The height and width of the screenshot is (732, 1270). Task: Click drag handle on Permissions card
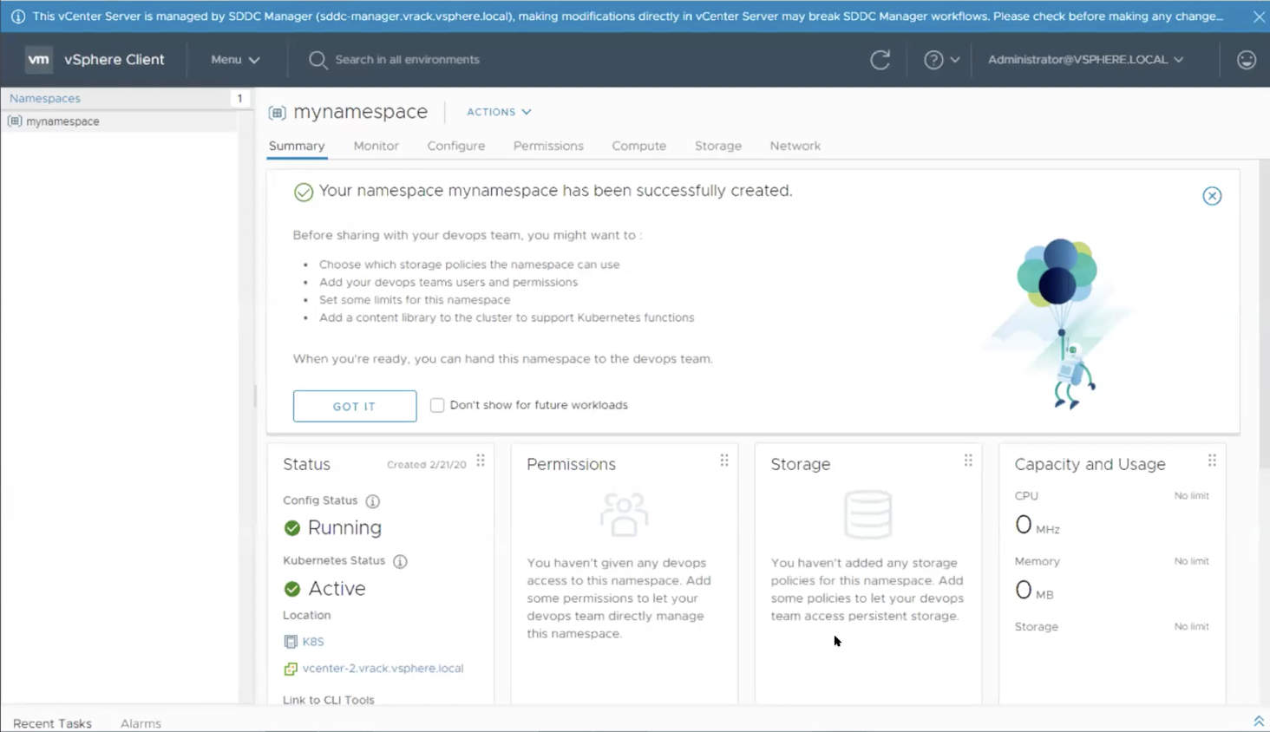(724, 461)
